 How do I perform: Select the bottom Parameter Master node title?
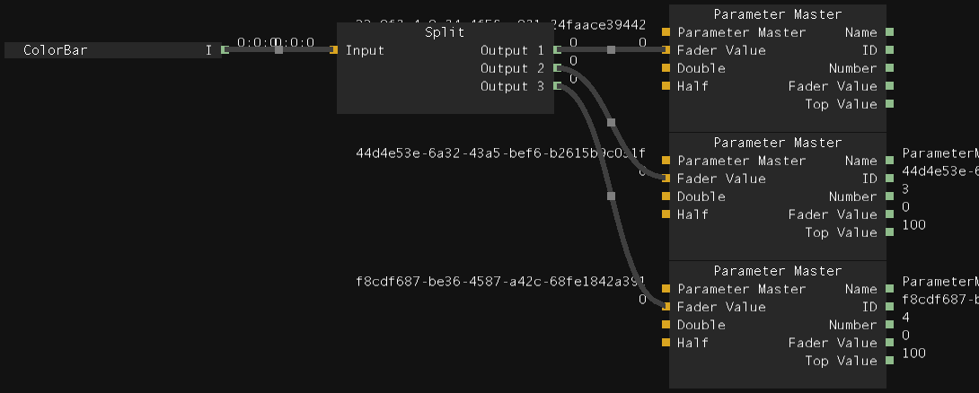coord(778,271)
